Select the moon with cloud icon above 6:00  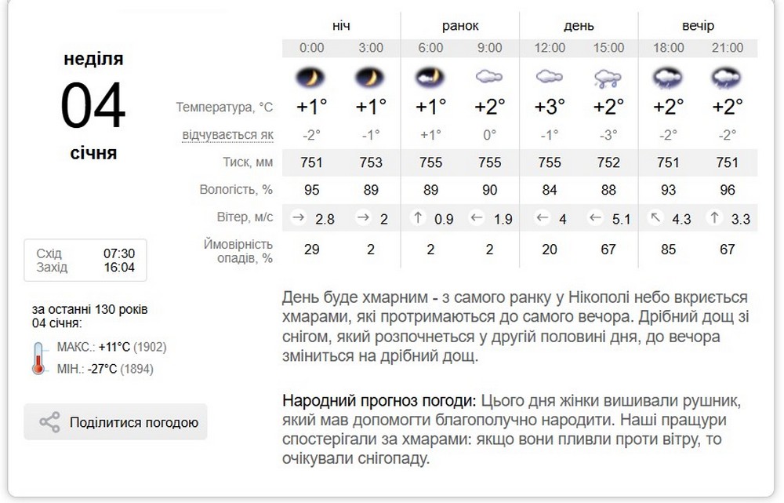430,78
